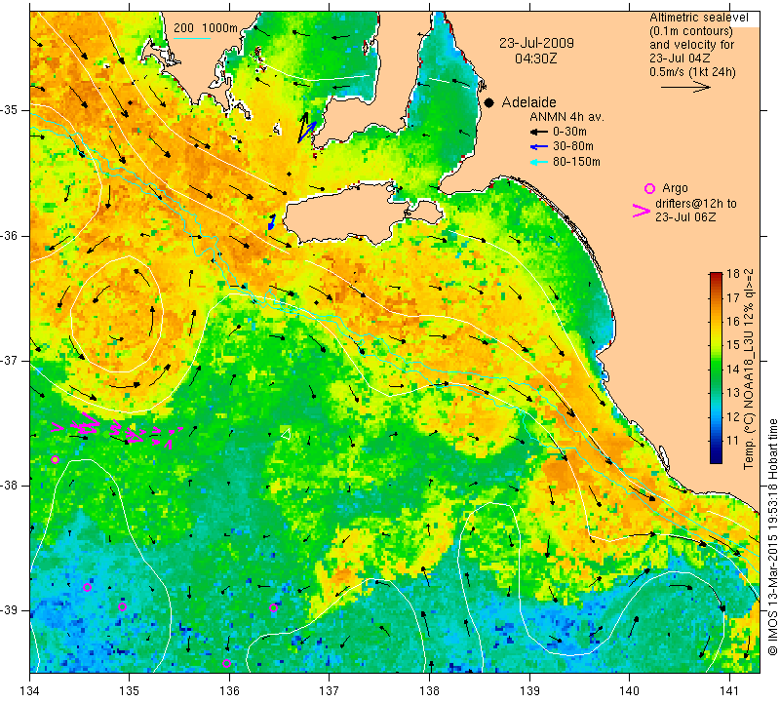The height and width of the screenshot is (702, 780).
Task: Click the time label 04:30Z
Action: click(535, 58)
